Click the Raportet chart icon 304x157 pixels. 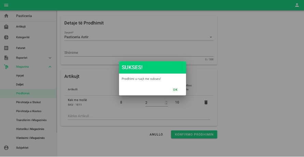(6, 58)
